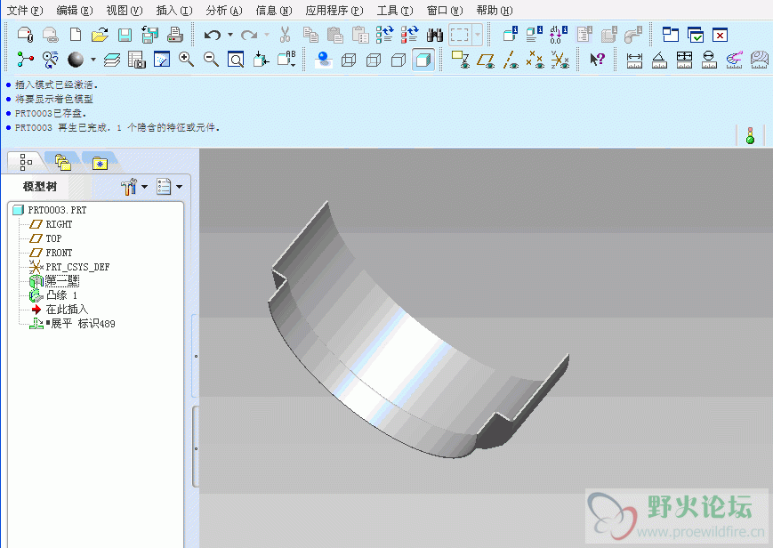Click the switch dimensions d1 icon
Viewport: 773px width, 548px height.
coord(558,35)
